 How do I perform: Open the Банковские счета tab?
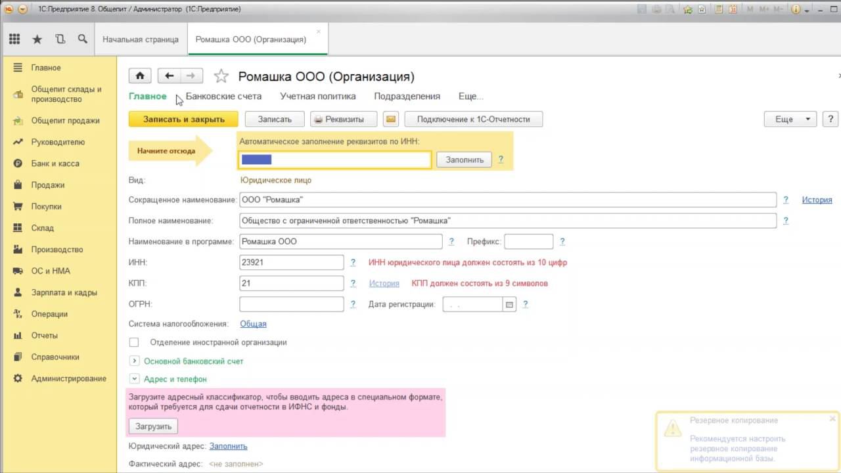(223, 96)
